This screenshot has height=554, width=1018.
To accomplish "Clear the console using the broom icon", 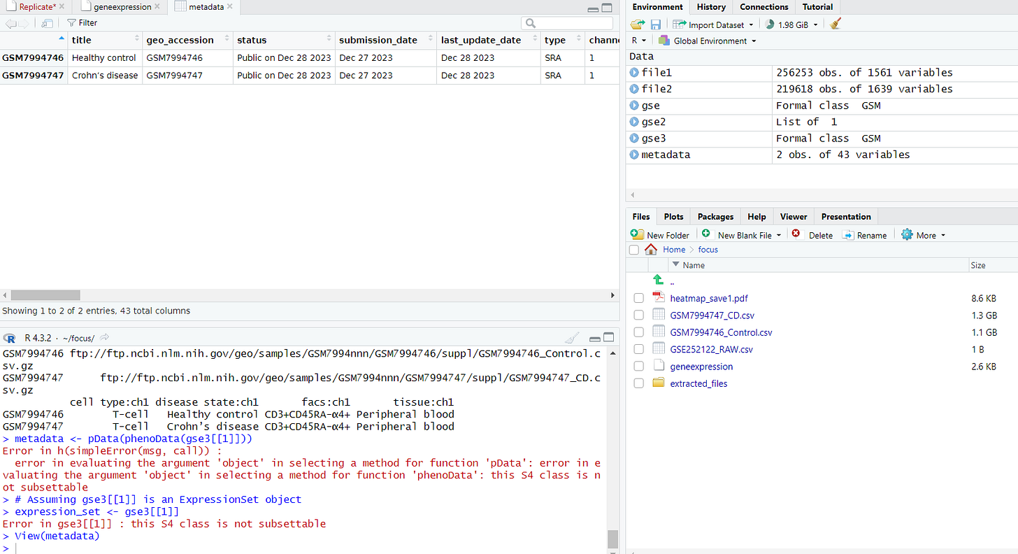I will (572, 337).
